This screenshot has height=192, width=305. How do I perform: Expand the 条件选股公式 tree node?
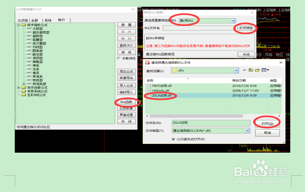(x=18, y=87)
